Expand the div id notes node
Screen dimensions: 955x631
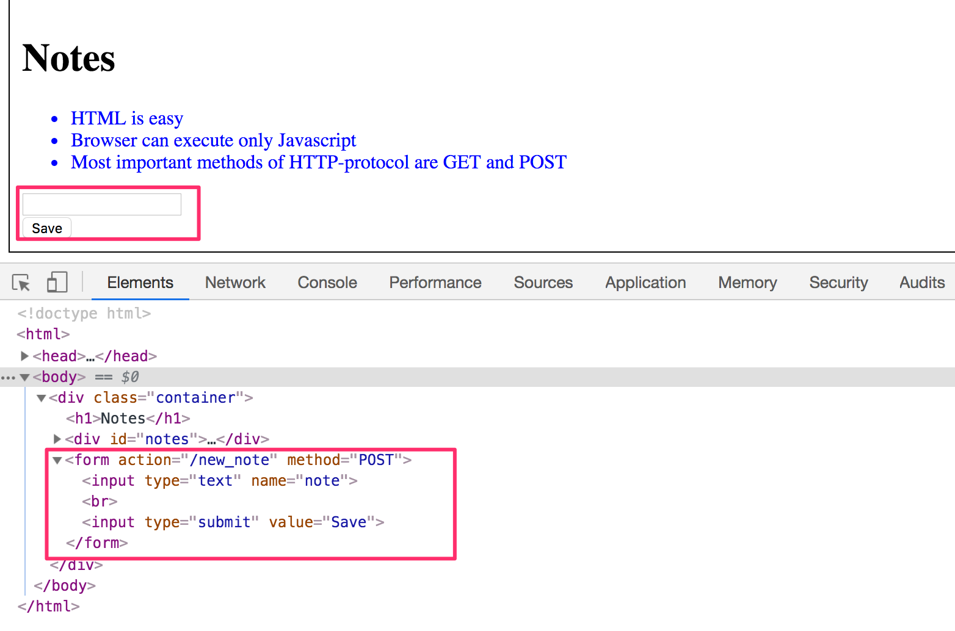click(x=57, y=439)
